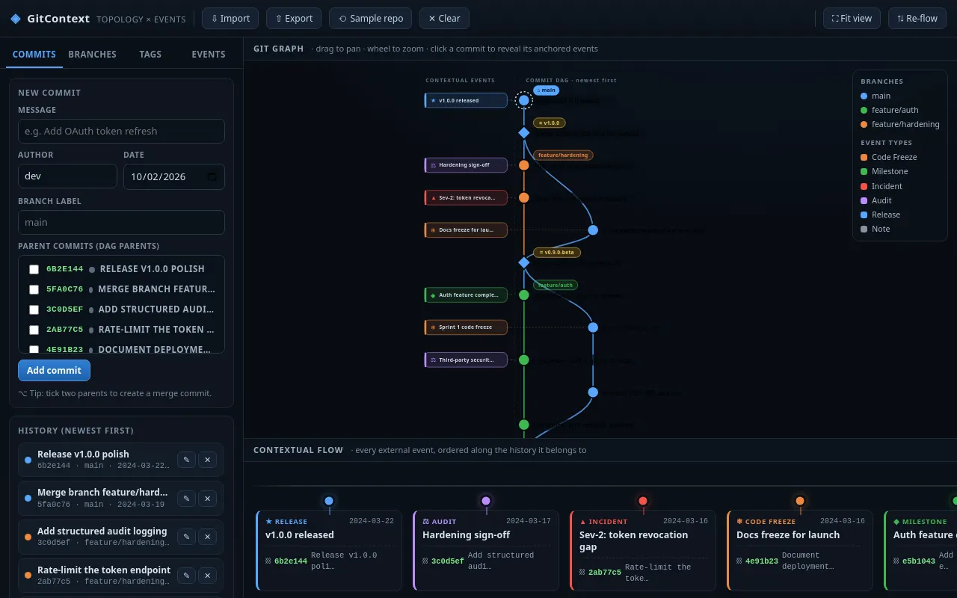
Task: Select the "Sprint 1 code freeze" event in the graph
Action: tap(466, 327)
